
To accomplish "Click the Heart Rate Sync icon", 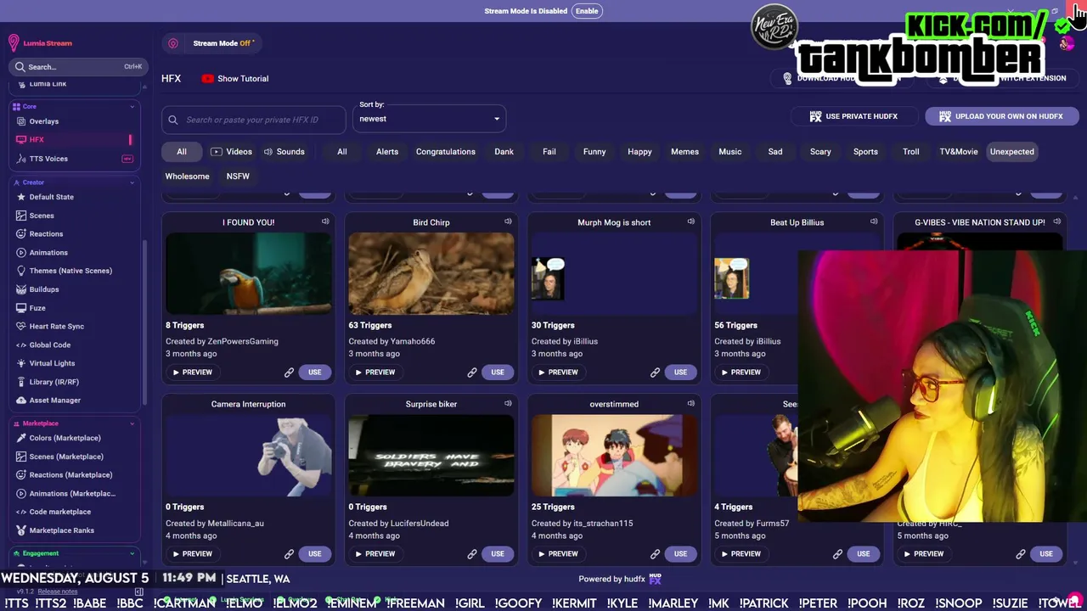I will pos(21,327).
